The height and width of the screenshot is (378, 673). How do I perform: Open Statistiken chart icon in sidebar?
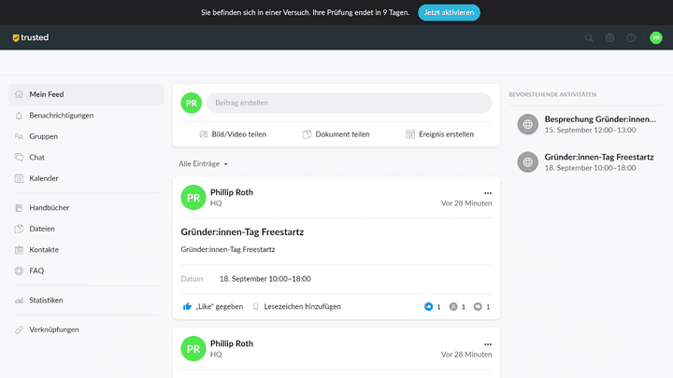click(x=20, y=301)
